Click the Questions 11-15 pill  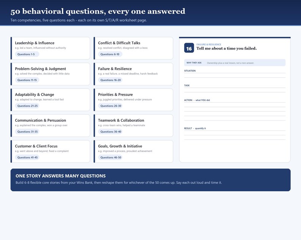27,80
